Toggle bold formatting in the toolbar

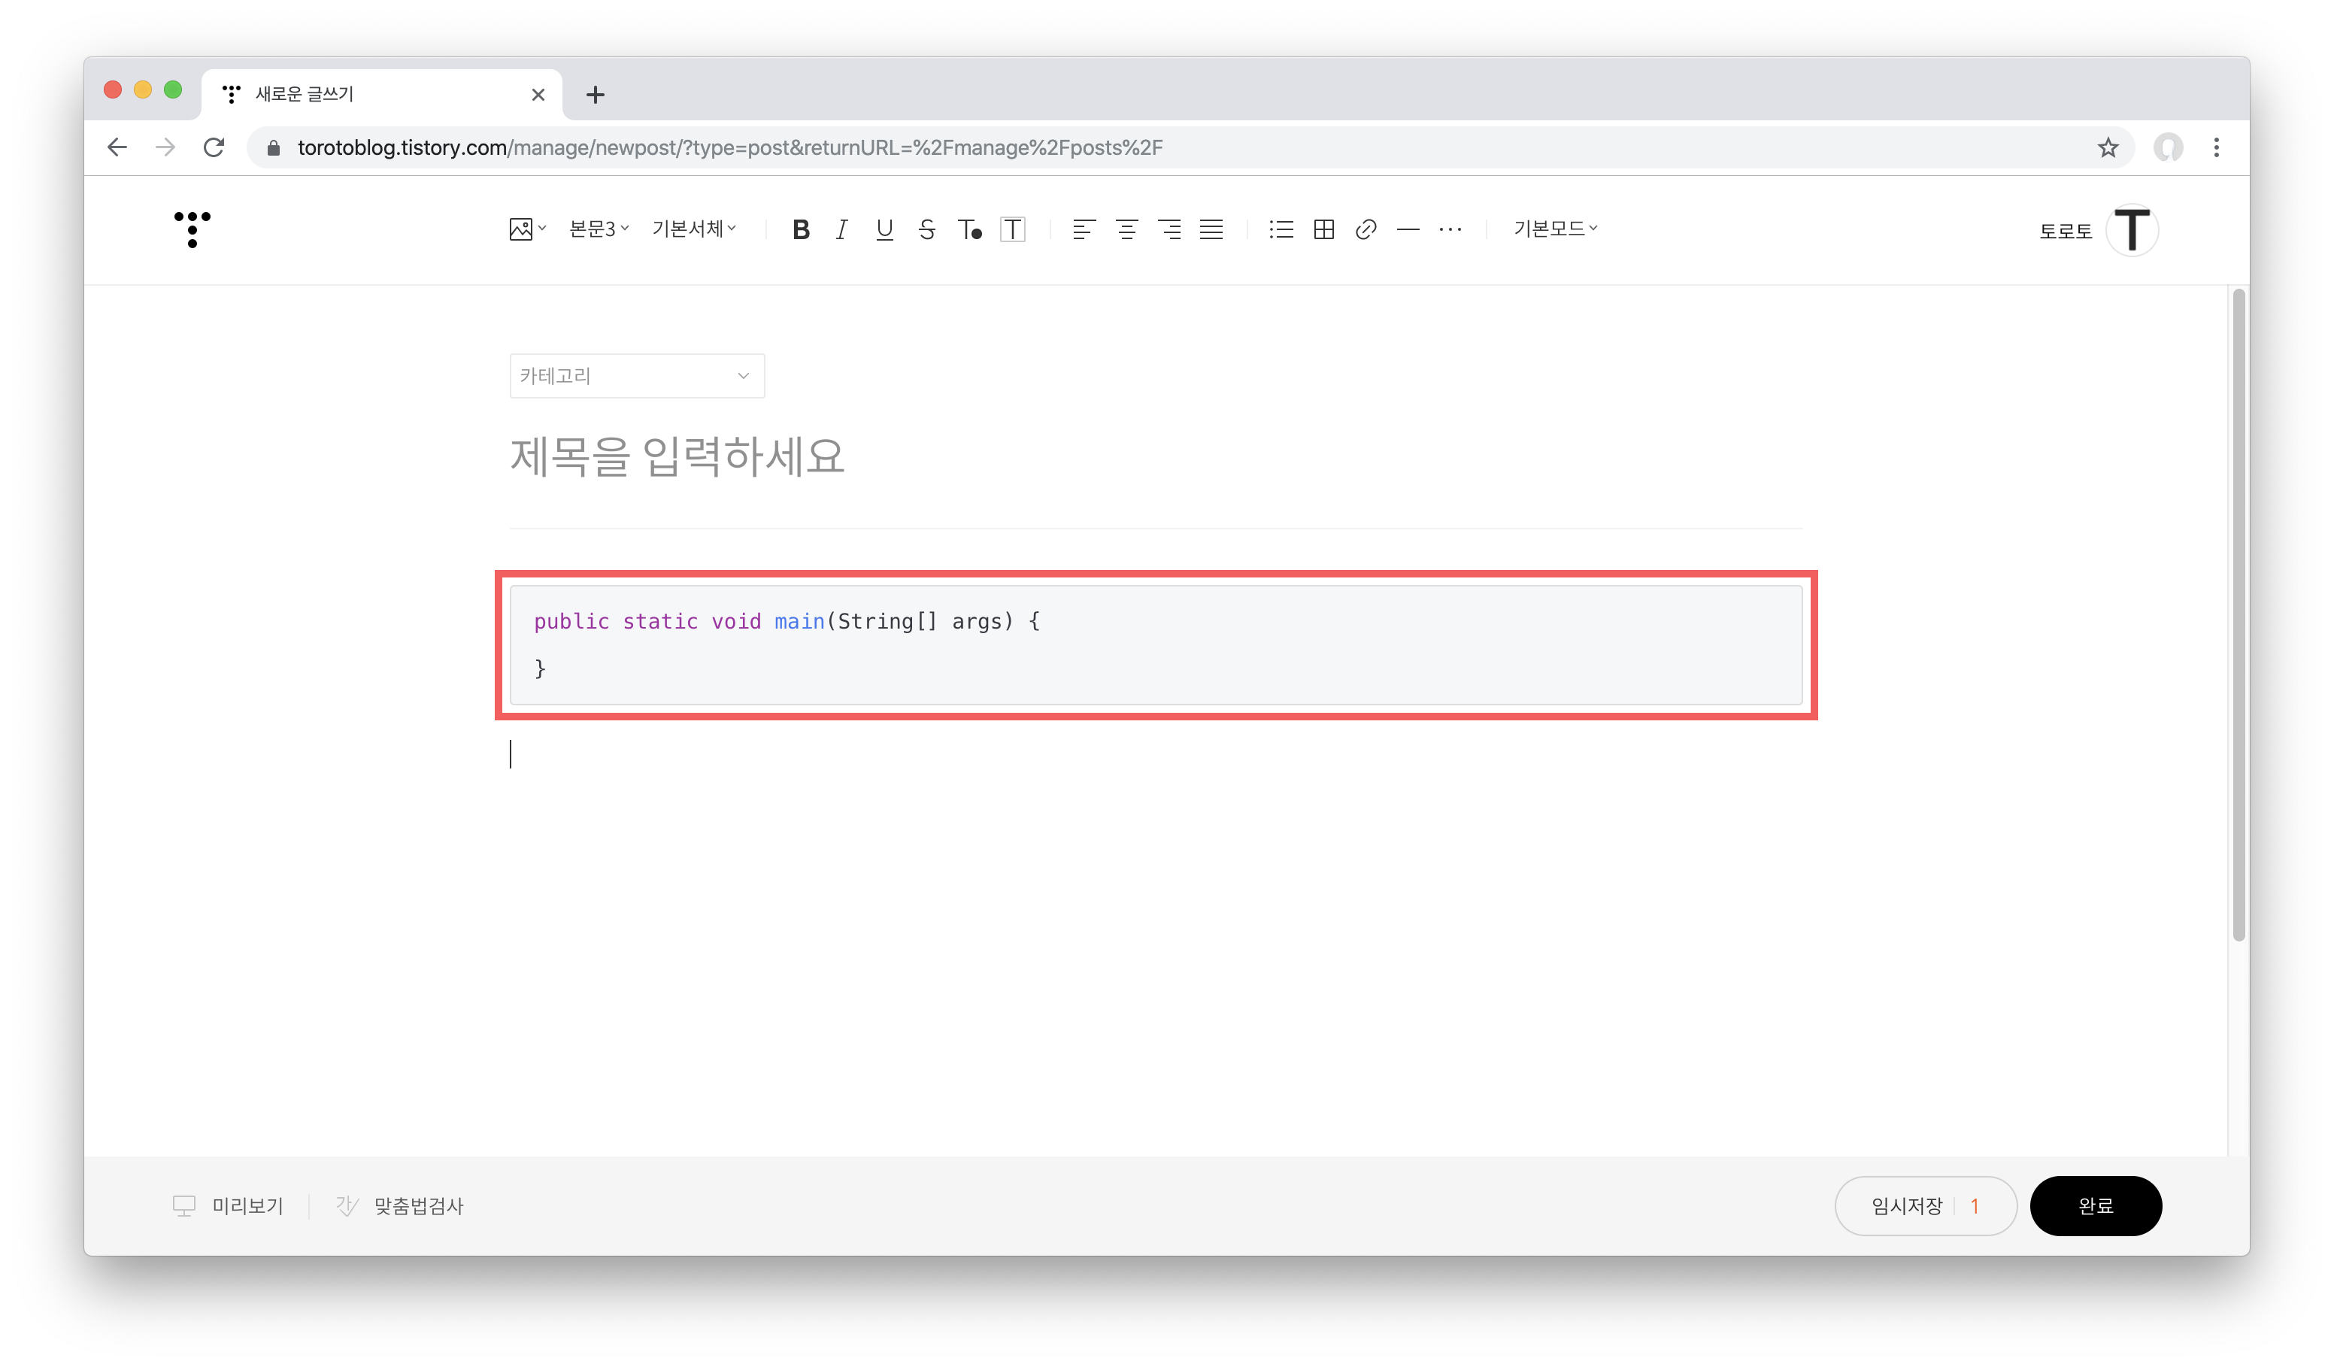tap(801, 229)
